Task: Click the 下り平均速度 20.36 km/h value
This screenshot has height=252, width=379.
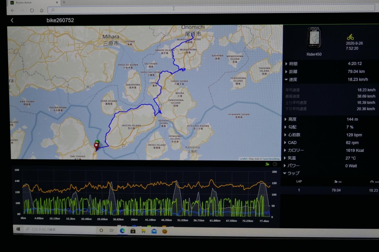Action: tap(366, 109)
